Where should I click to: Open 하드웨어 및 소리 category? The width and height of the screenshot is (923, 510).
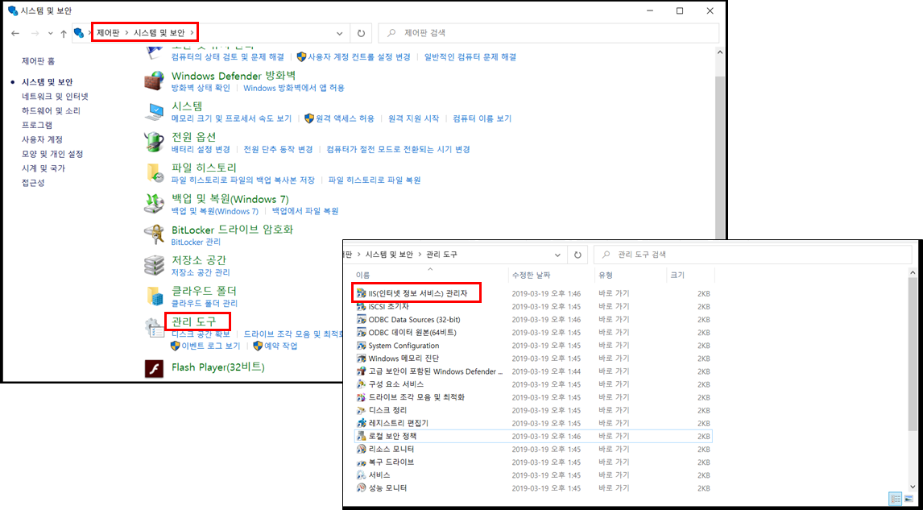52,110
